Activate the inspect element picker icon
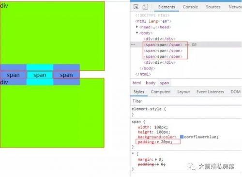242x177 pixels. pyautogui.click(x=136, y=7)
